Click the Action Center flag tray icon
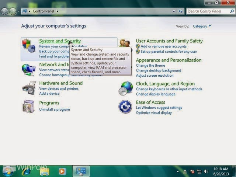This screenshot has height=177, width=236. [192, 171]
